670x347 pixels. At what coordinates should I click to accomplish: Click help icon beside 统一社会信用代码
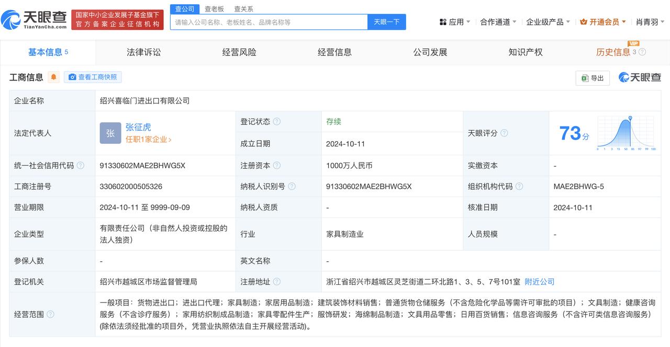pos(81,166)
